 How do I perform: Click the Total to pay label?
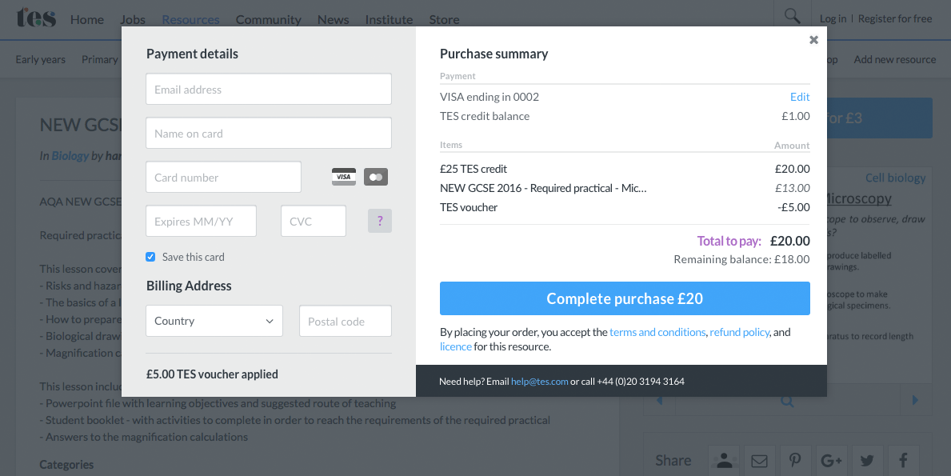(x=729, y=242)
